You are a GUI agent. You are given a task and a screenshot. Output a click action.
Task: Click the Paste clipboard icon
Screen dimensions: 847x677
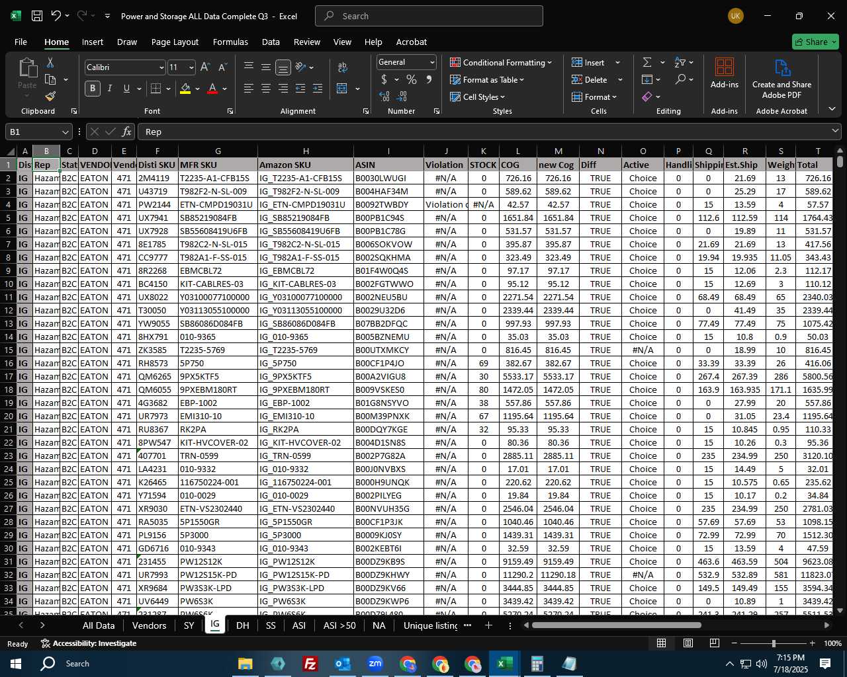[x=28, y=68]
